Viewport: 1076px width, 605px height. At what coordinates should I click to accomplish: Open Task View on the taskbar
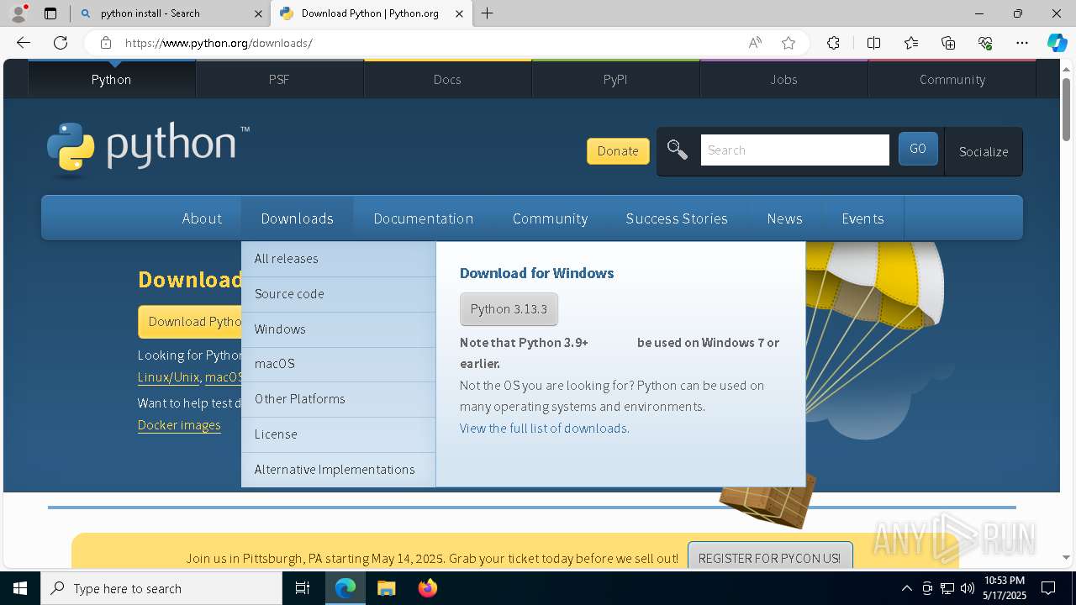[x=303, y=588]
